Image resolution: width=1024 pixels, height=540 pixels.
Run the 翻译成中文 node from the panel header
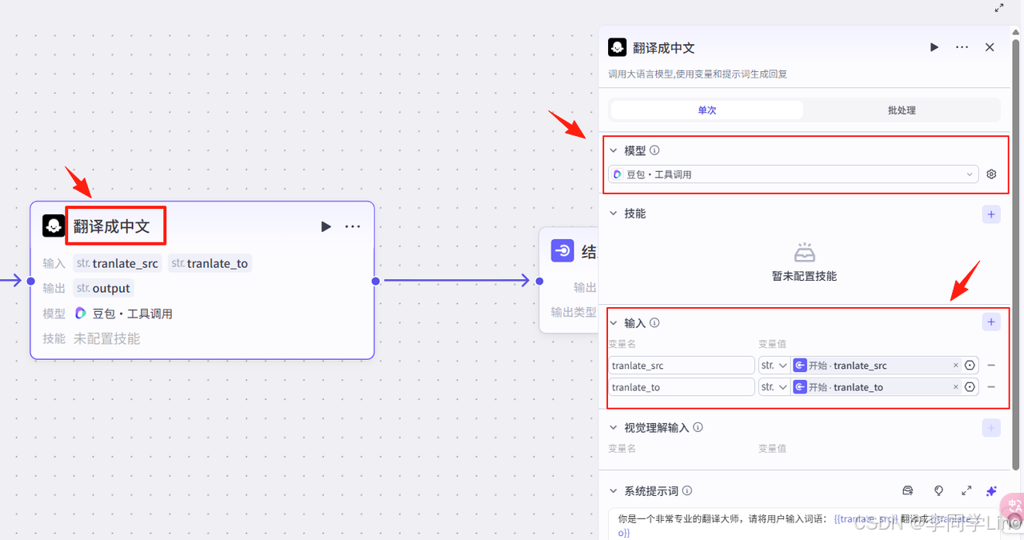tap(934, 47)
